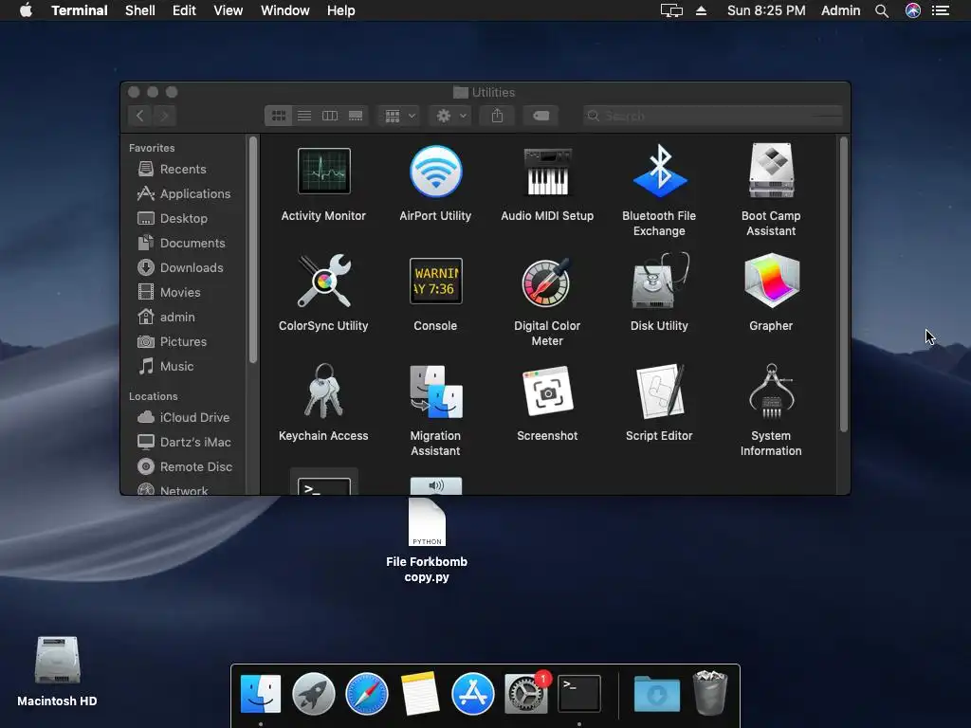
Task: Click the Finder search field
Action: [713, 116]
